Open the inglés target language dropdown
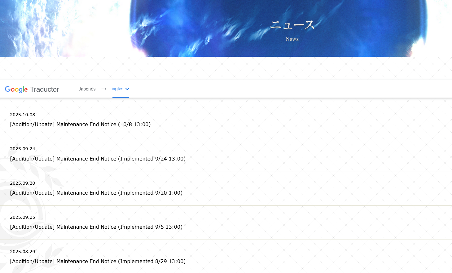 [x=121, y=89]
